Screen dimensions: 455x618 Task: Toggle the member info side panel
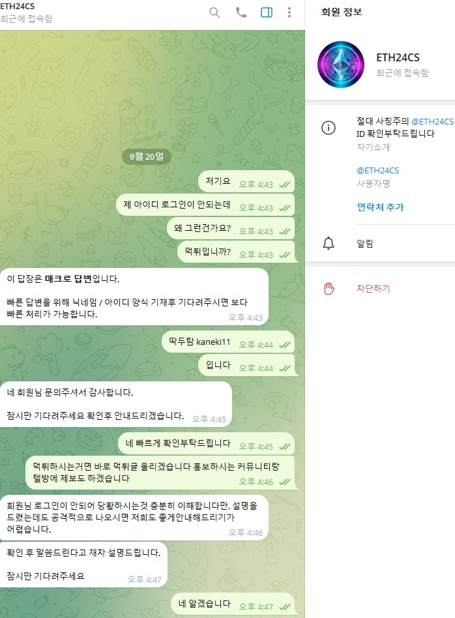point(267,12)
